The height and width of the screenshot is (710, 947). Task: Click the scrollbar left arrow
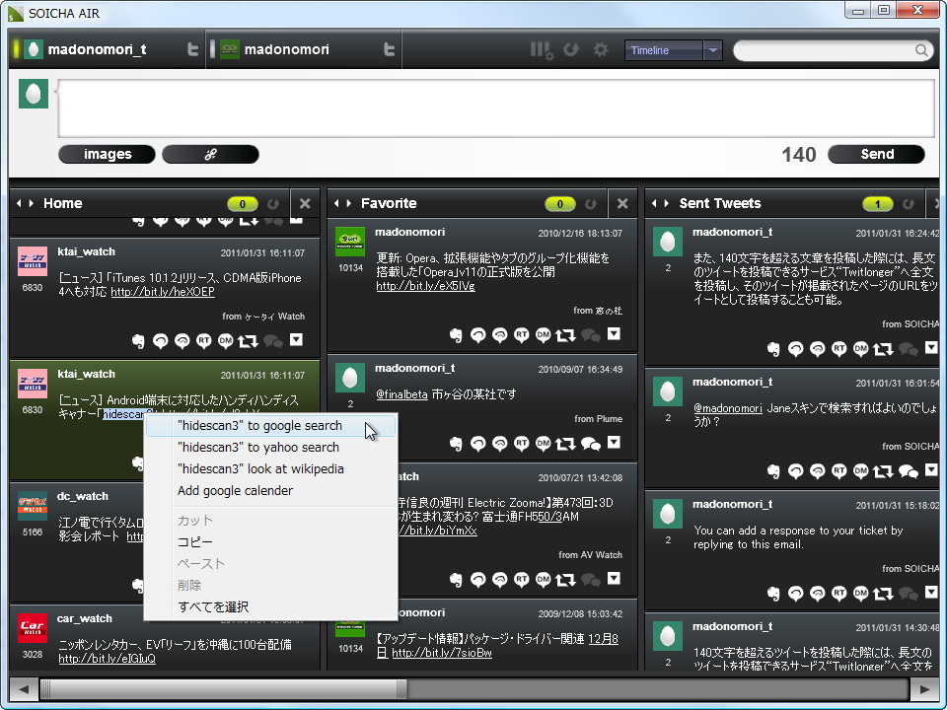point(24,689)
